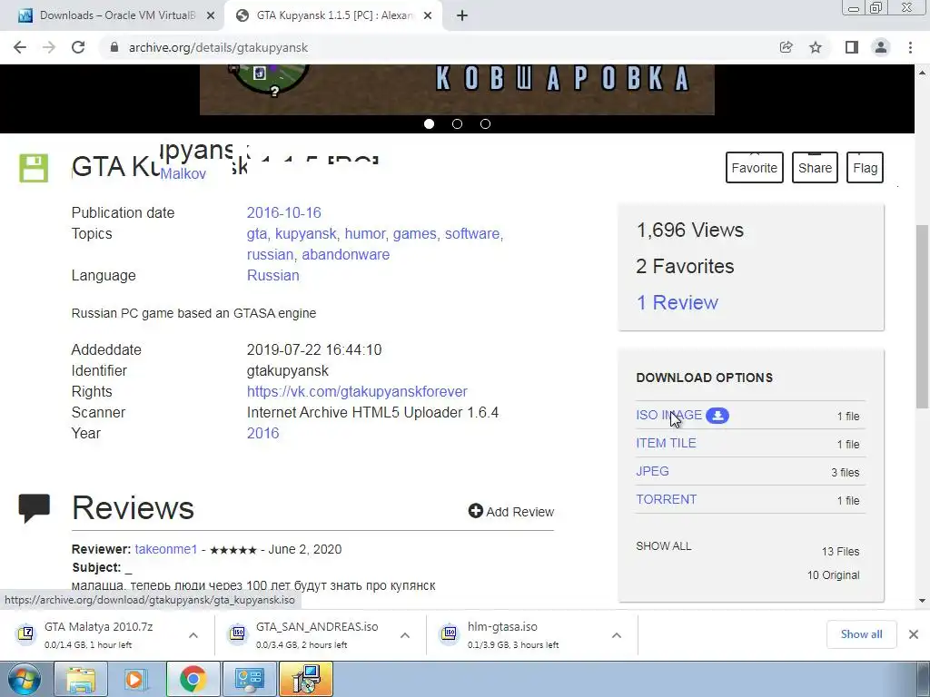Open the abandonware topic link
The width and height of the screenshot is (930, 697).
tap(346, 254)
